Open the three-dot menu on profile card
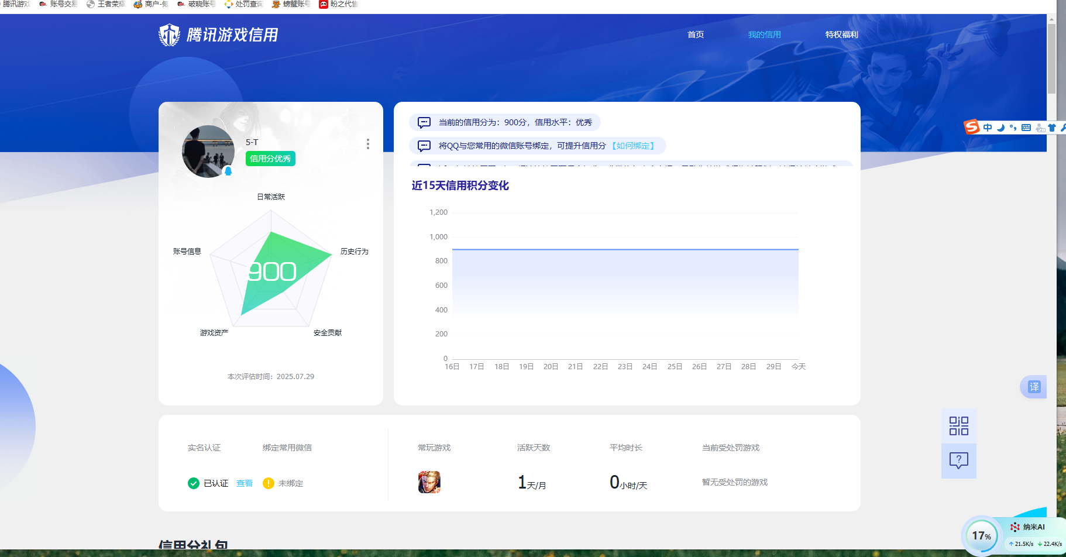 coord(367,144)
